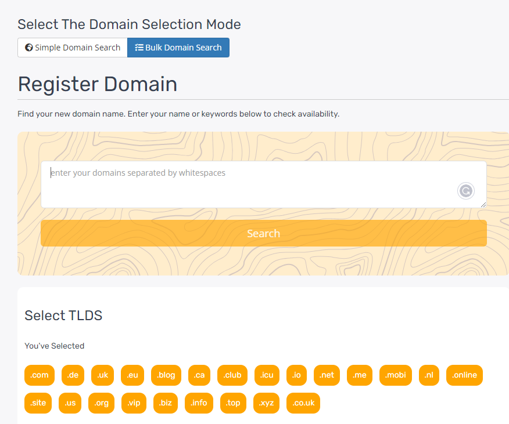Image resolution: width=509 pixels, height=424 pixels.
Task: Switch to Simple Domain Search mode
Action: click(x=73, y=48)
